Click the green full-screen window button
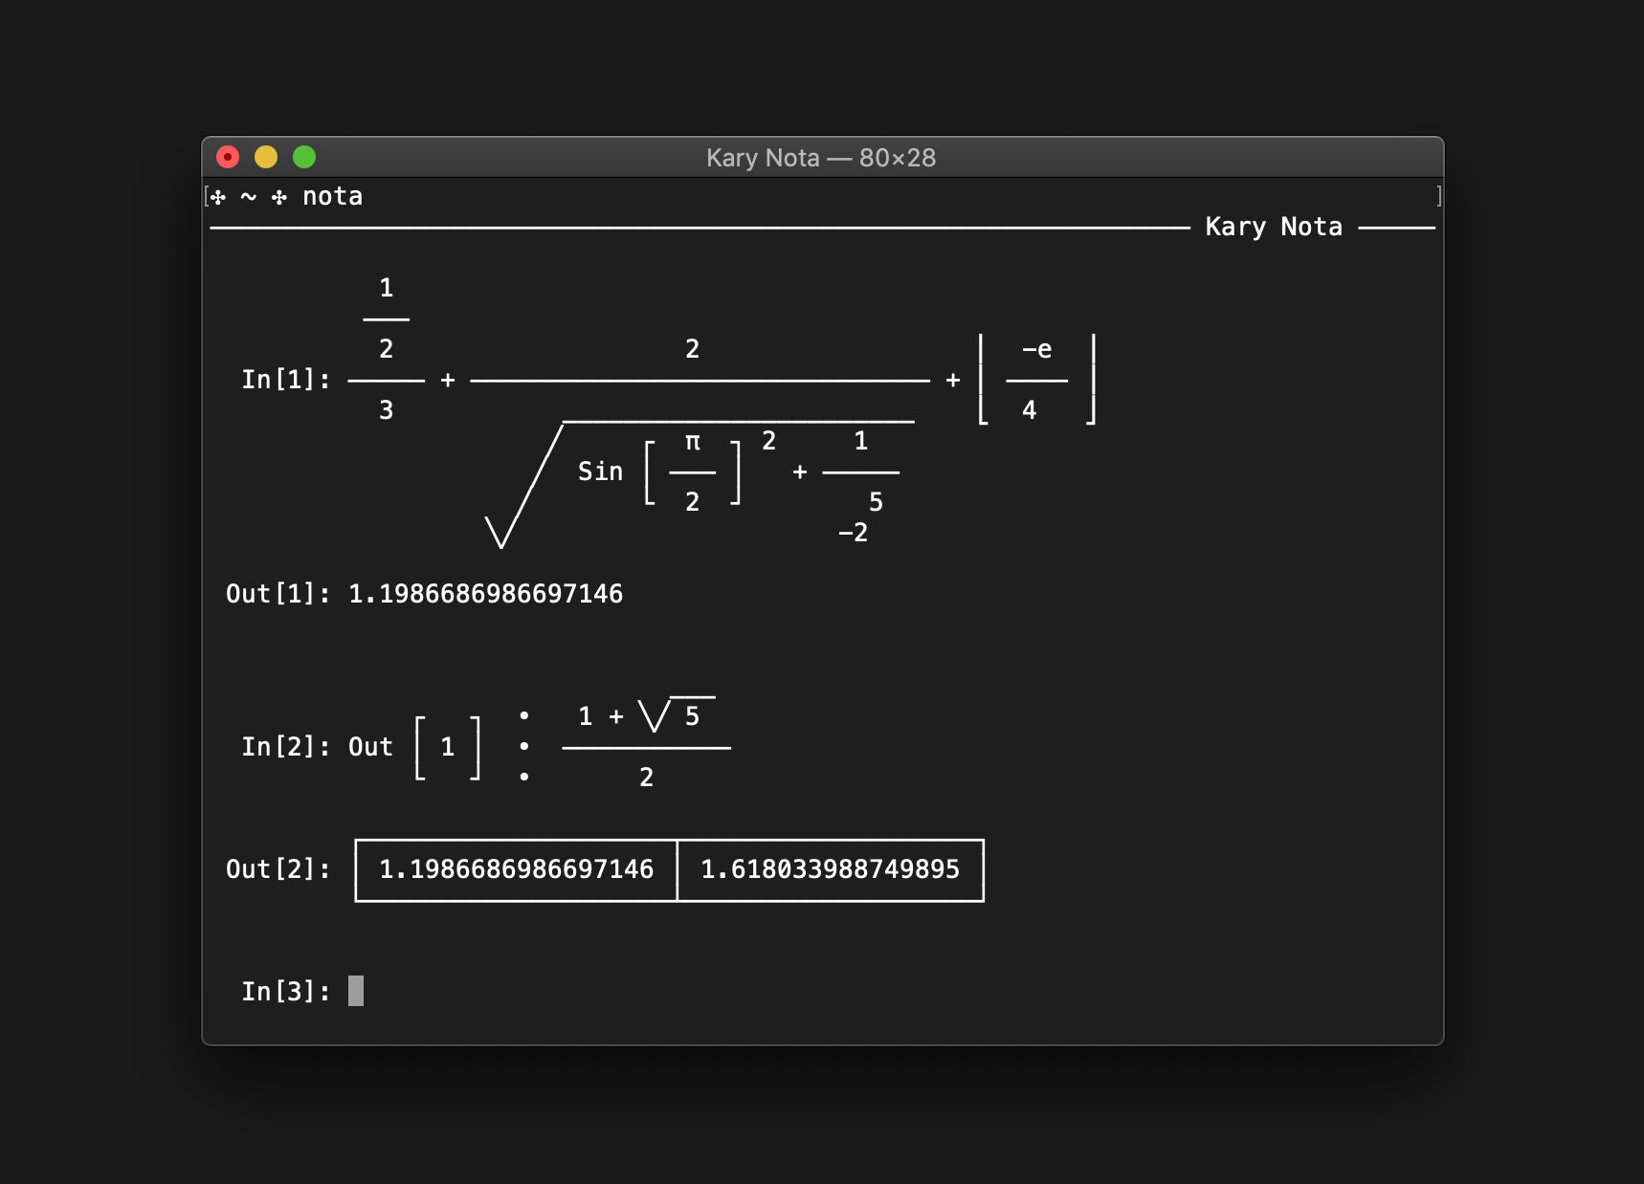 (304, 157)
